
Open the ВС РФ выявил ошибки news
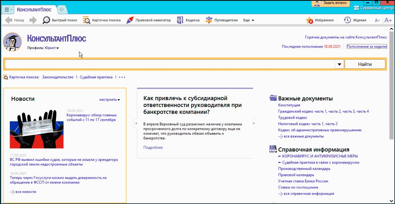click(64, 162)
